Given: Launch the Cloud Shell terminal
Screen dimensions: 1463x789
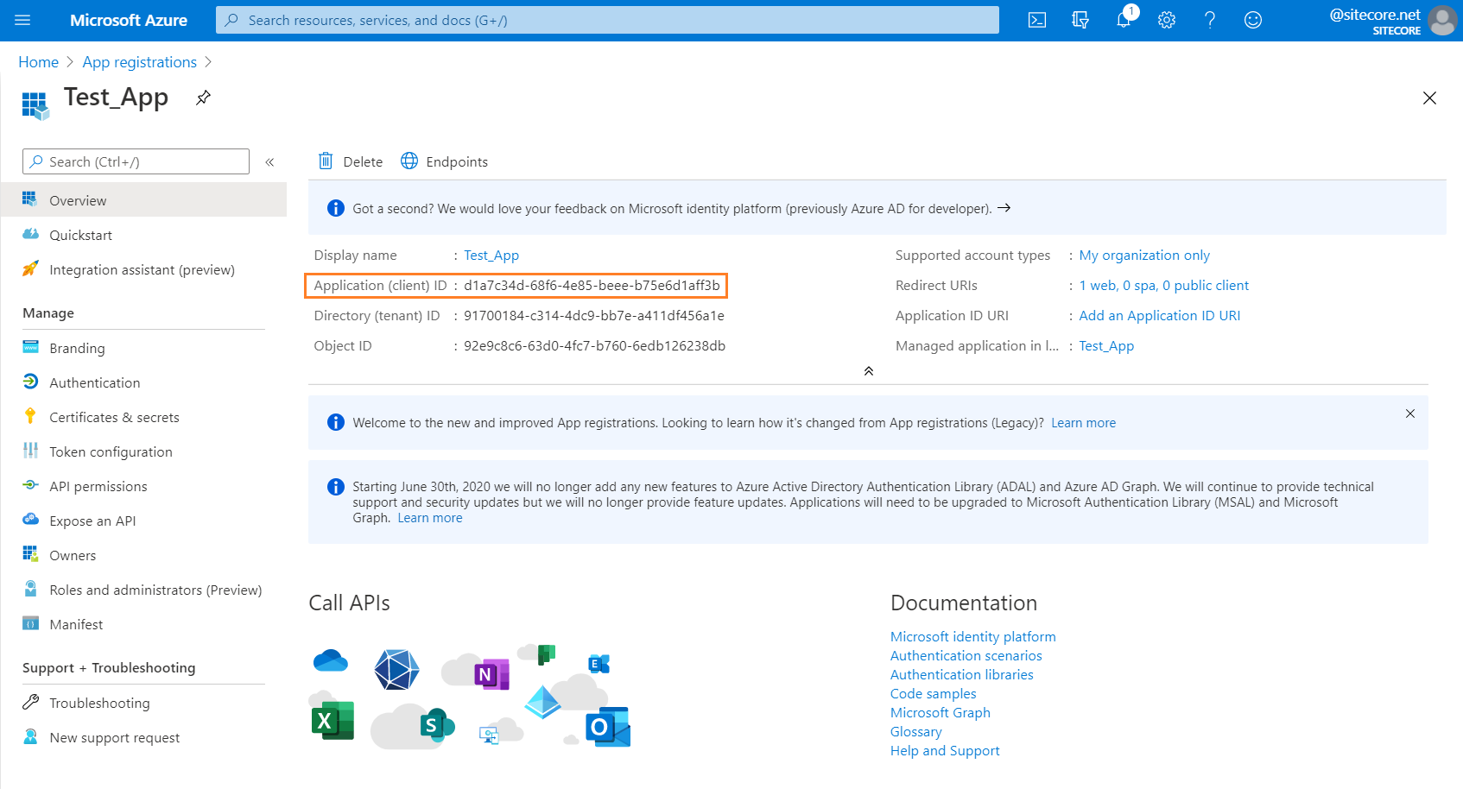Looking at the screenshot, I should coord(1036,20).
